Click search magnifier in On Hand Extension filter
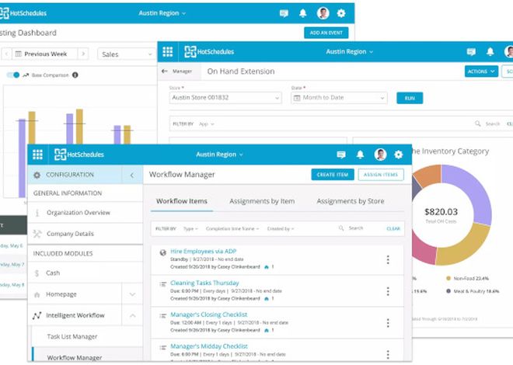The width and height of the screenshot is (513, 365). 478,123
